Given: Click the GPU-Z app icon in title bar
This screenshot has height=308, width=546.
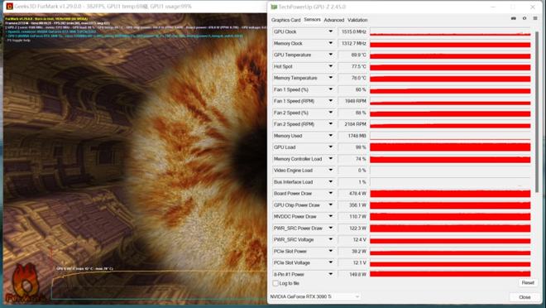Looking at the screenshot, I should click(274, 7).
